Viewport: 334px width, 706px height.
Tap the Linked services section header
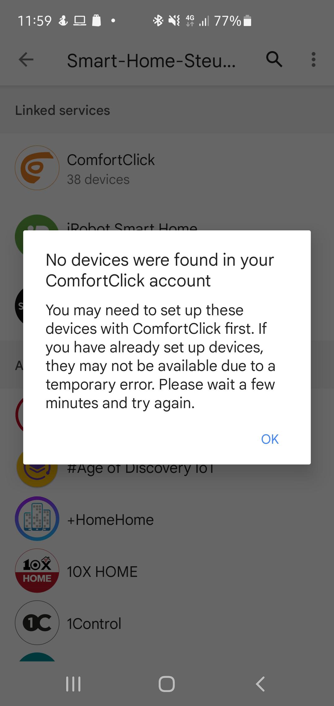[x=62, y=110]
